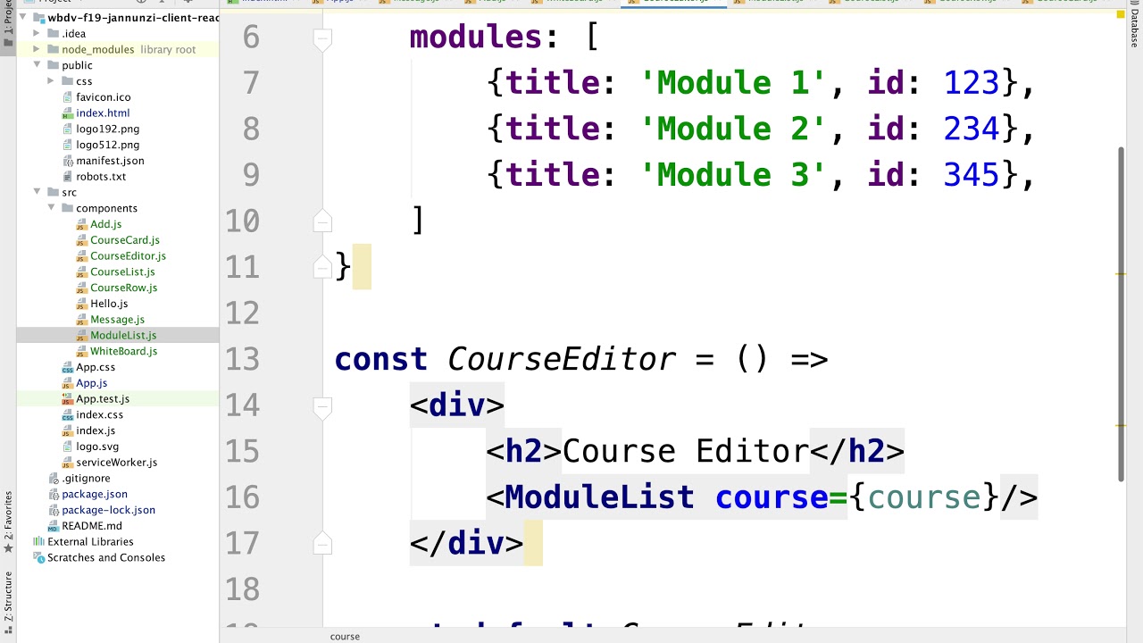This screenshot has height=643, width=1143.
Task: Click the 'const' keyword on line 13
Action: click(x=381, y=359)
